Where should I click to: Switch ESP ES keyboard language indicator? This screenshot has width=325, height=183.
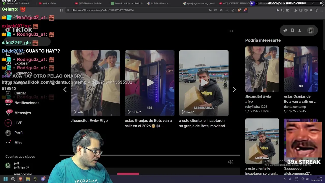click(x=297, y=179)
